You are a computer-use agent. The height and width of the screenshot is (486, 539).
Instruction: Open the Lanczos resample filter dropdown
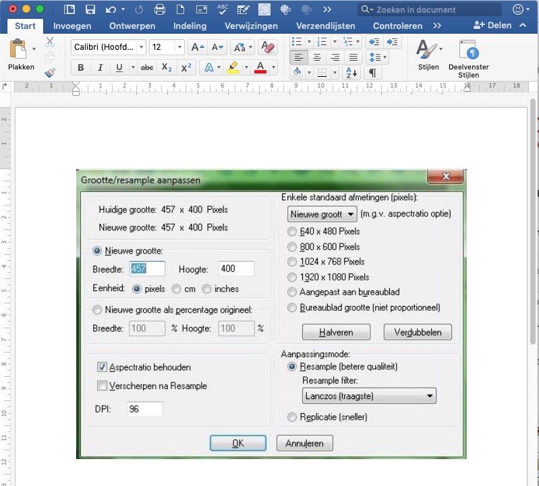369,396
